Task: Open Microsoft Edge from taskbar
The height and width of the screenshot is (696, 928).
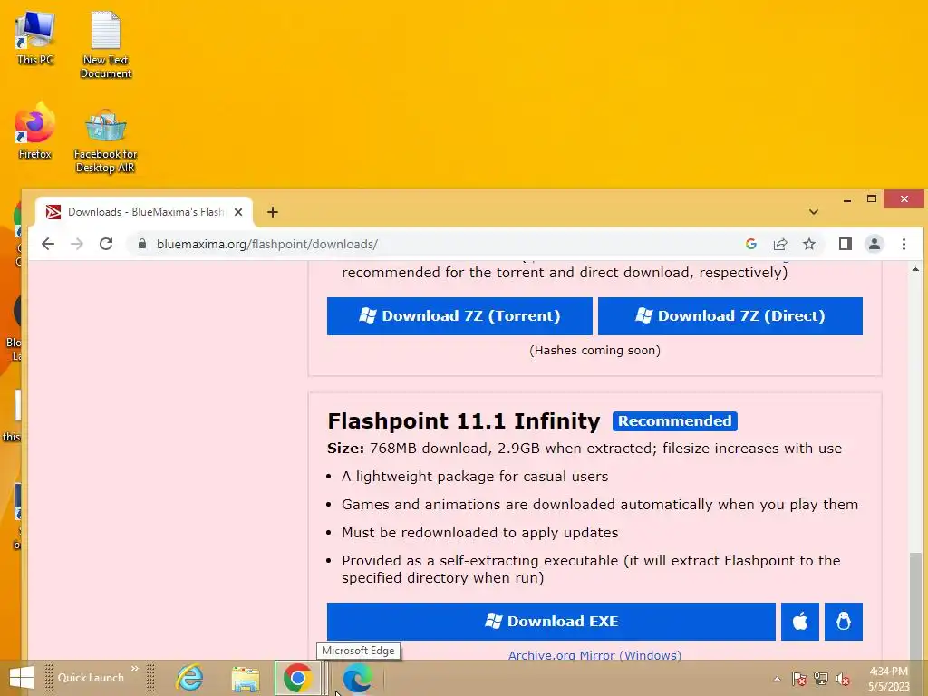Action: (357, 678)
